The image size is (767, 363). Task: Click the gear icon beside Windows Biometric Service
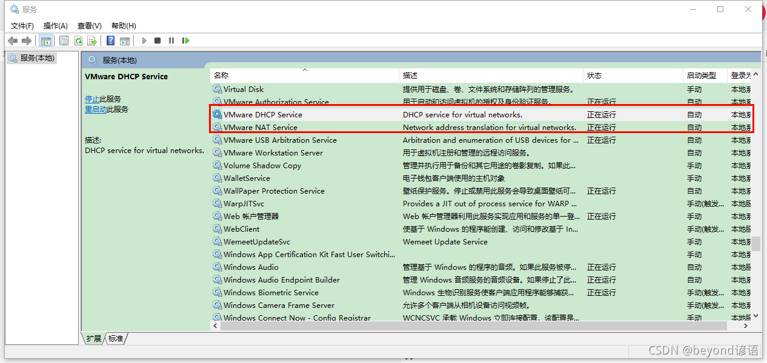pyautogui.click(x=217, y=292)
